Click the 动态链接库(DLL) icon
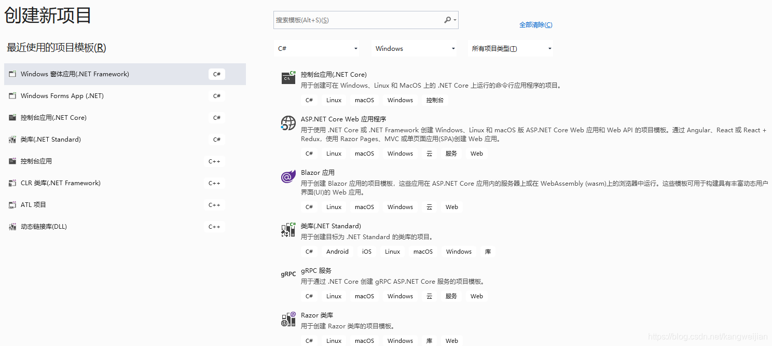This screenshot has height=346, width=772. [x=12, y=227]
